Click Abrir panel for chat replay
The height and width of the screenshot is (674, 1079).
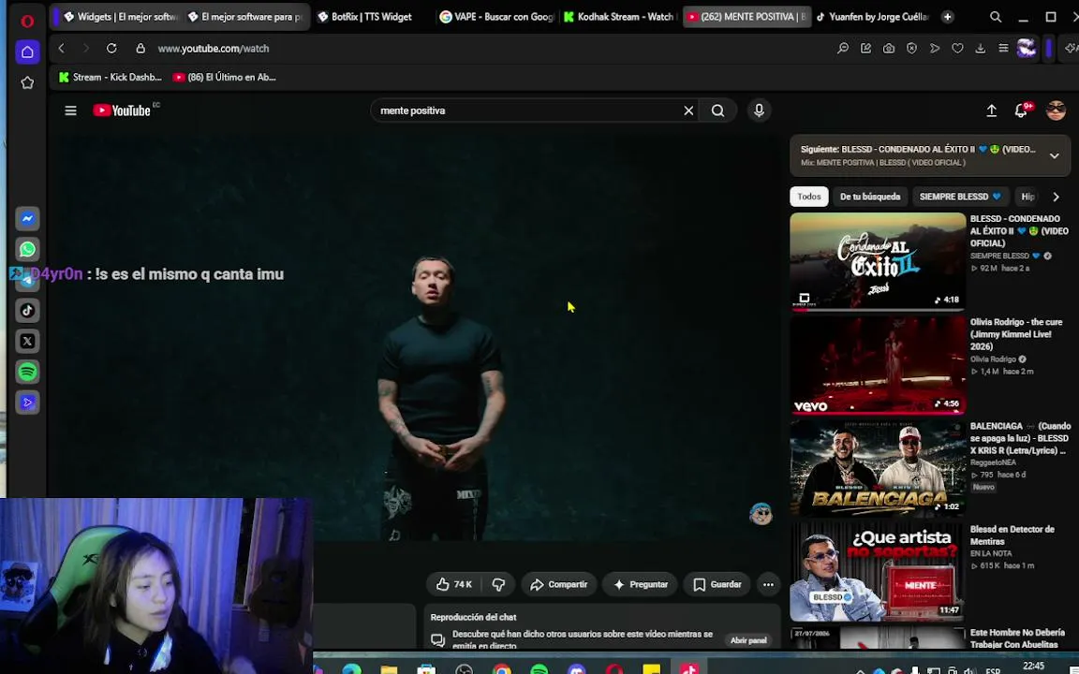tap(748, 639)
